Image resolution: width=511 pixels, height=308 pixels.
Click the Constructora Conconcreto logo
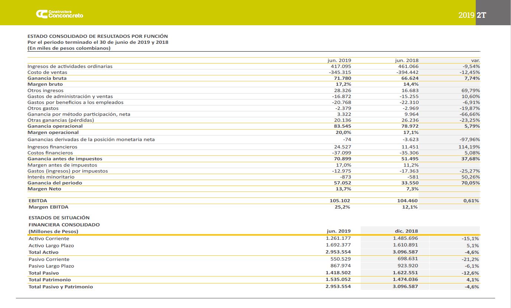(x=60, y=14)
